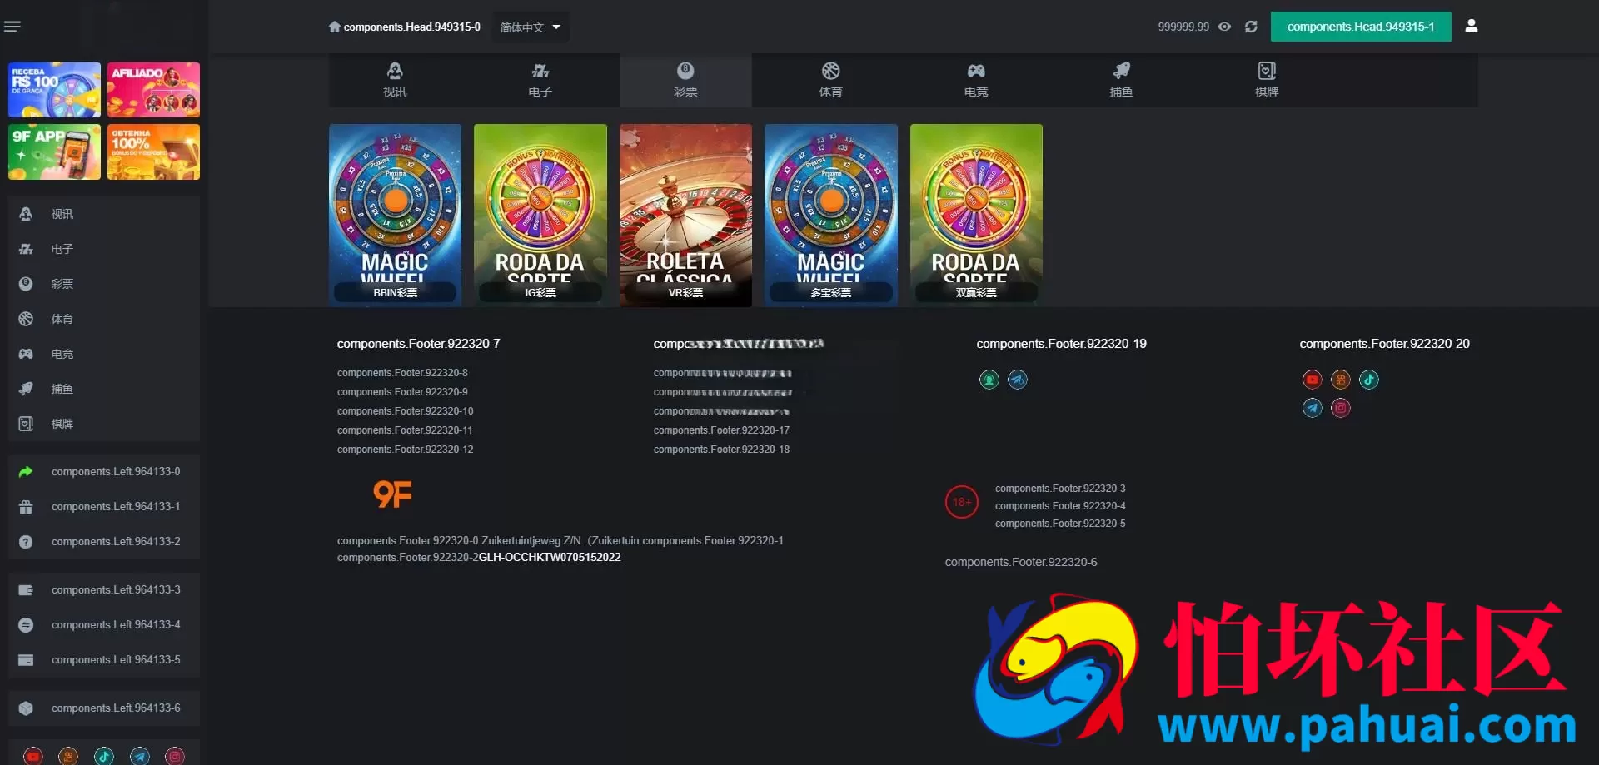Refresh the balance with the reload icon

pyautogui.click(x=1251, y=27)
